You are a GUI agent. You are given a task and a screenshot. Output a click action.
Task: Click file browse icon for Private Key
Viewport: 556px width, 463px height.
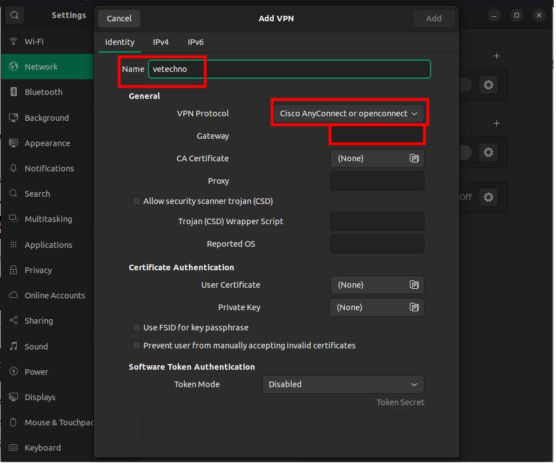pos(414,307)
